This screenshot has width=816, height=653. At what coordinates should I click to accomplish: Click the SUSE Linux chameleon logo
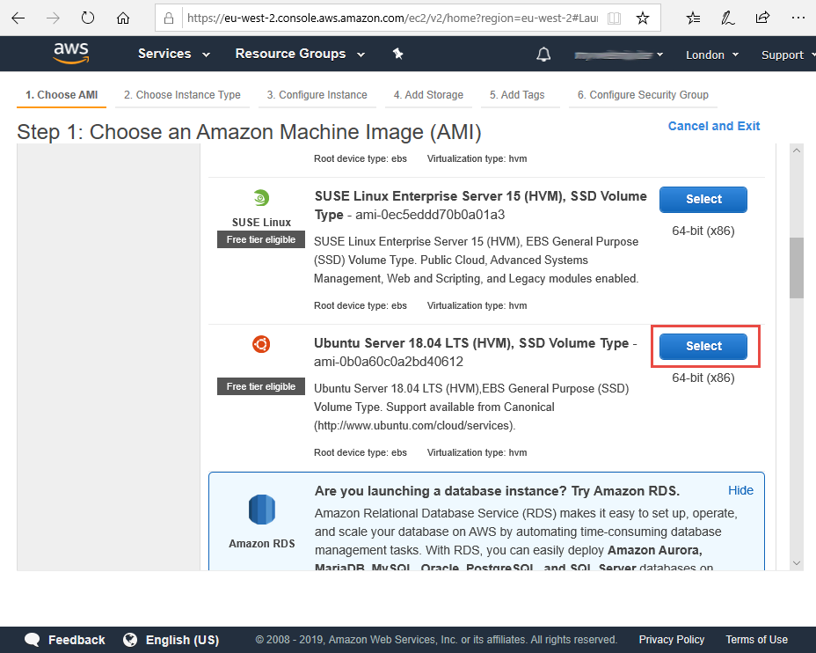click(261, 198)
